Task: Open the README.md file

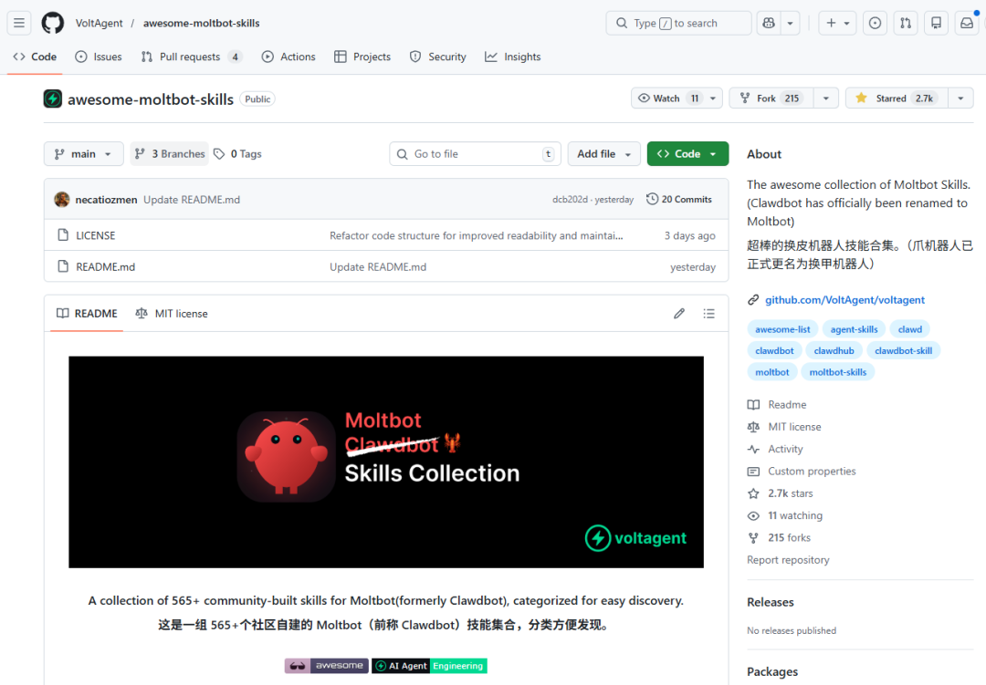Action: pos(106,266)
